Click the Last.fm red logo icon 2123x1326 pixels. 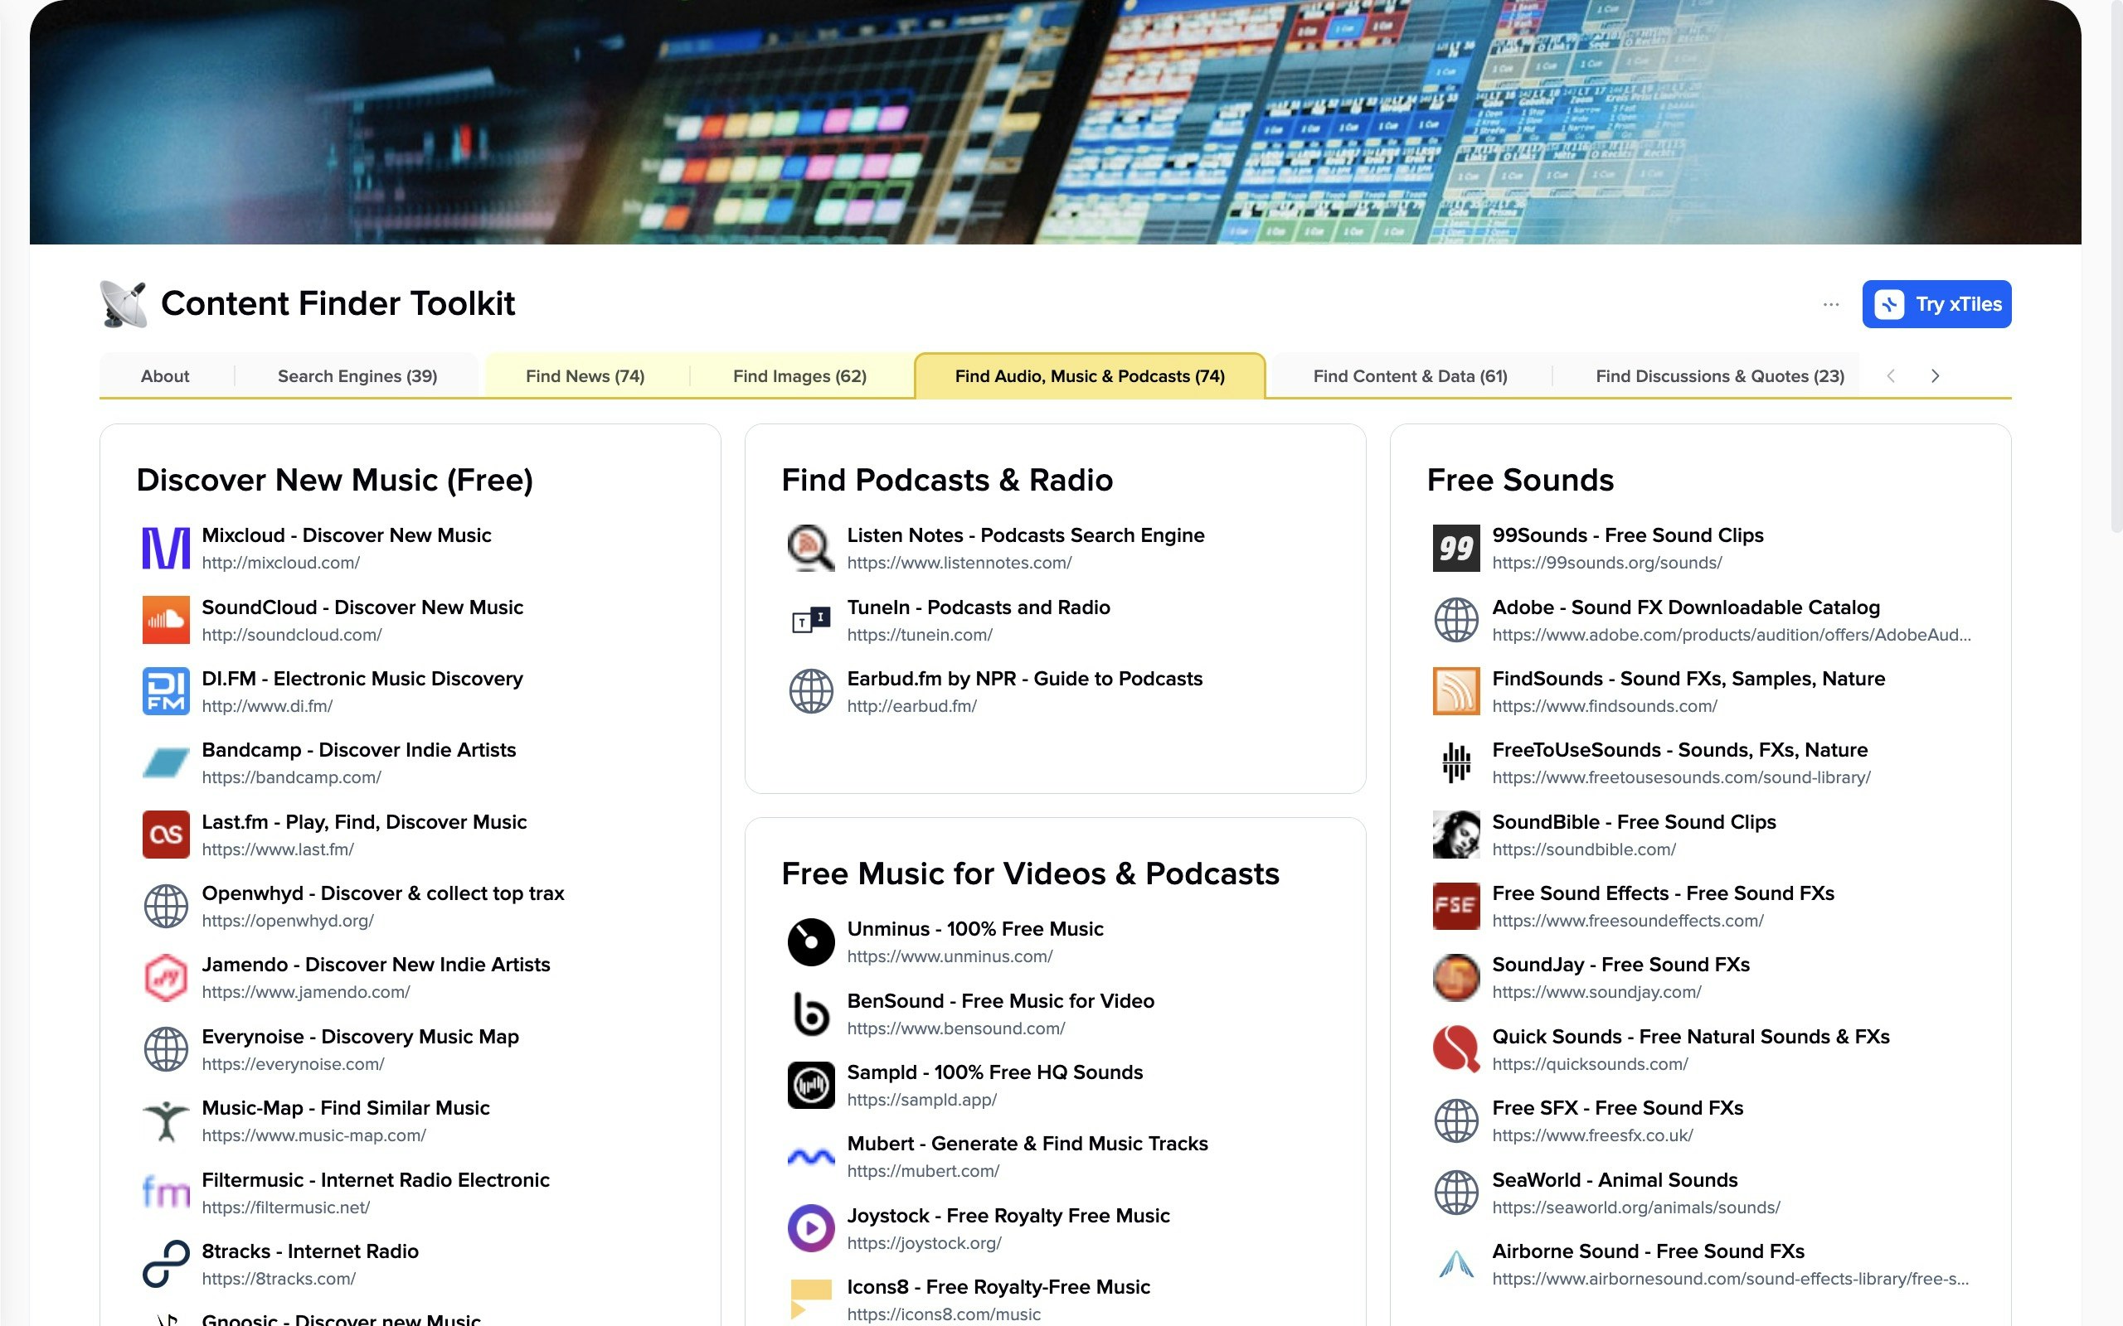(x=166, y=835)
